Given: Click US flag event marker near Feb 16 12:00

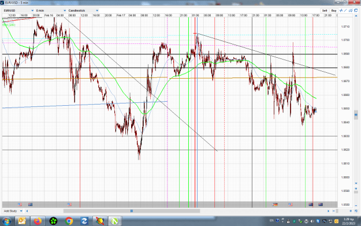Looking at the screenshot, I should point(69,205).
